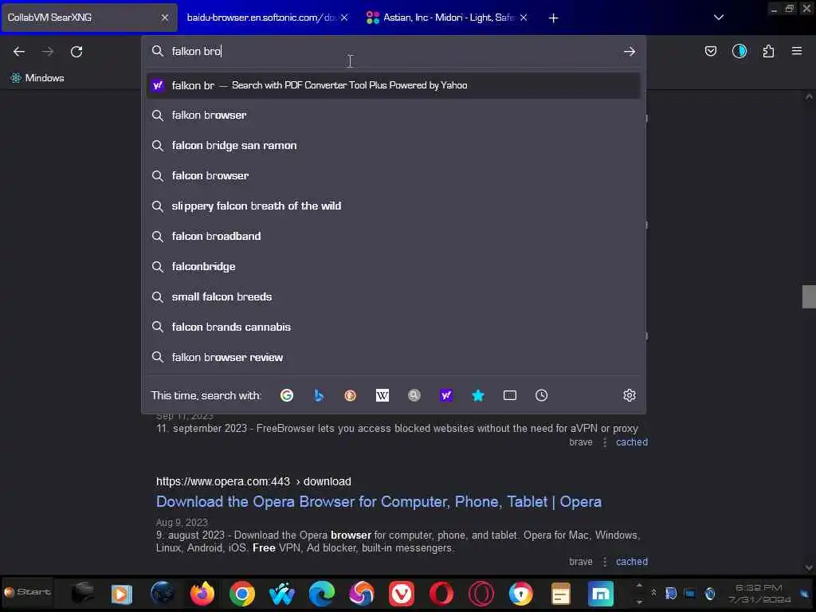Screen dimensions: 816x612
Task: Switch to the CollabVM SearXNG tab
Action: click(88, 18)
